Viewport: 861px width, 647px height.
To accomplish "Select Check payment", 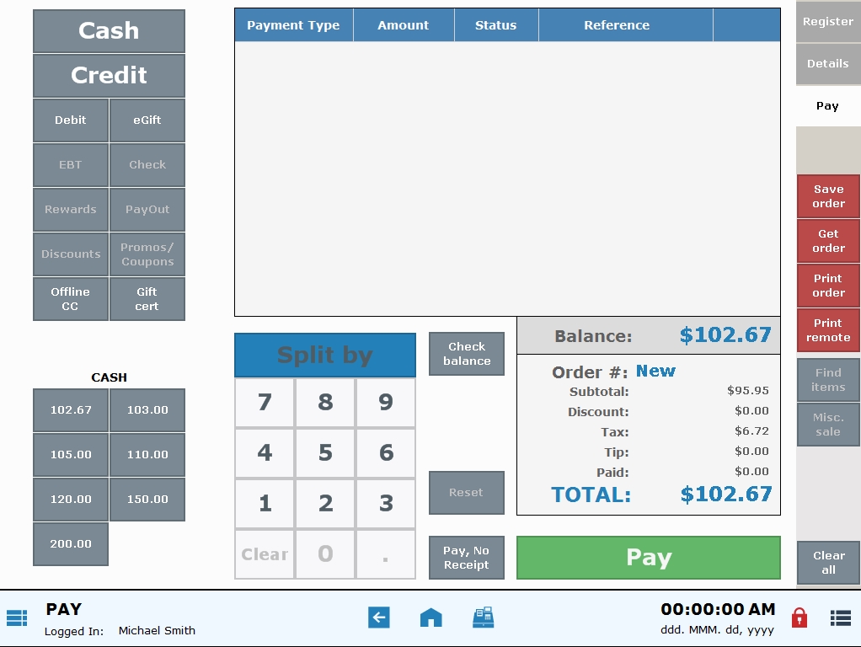I will [x=147, y=165].
